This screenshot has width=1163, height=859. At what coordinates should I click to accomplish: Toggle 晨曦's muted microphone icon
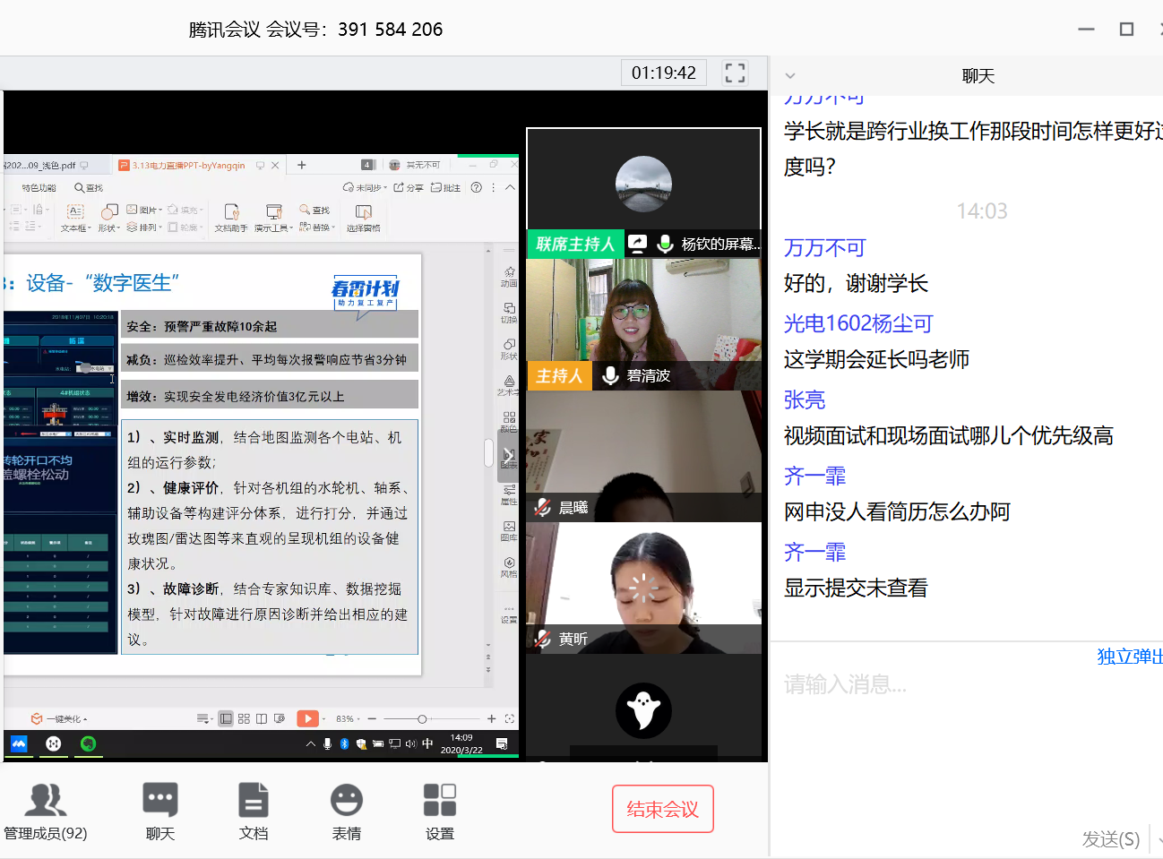coord(543,507)
